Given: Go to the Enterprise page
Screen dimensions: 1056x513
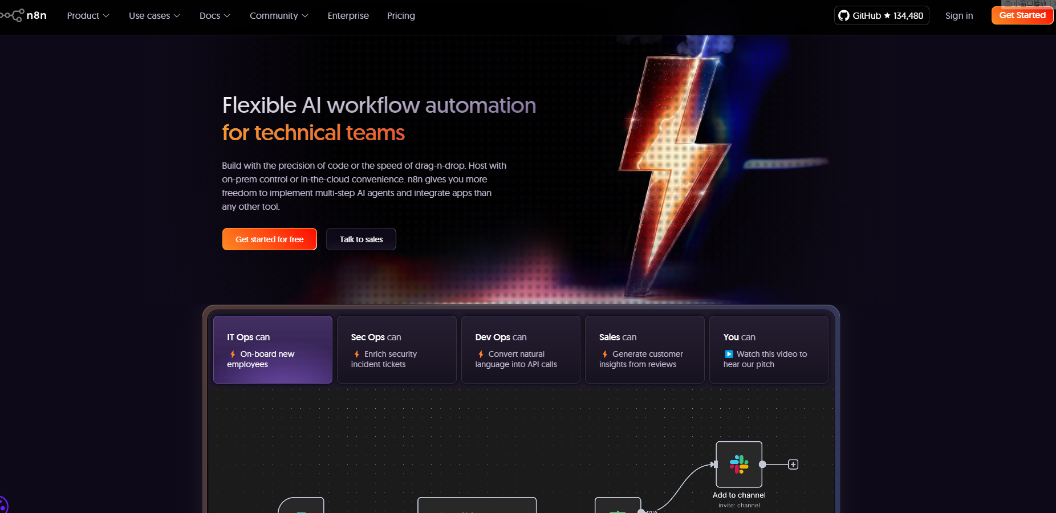Looking at the screenshot, I should pyautogui.click(x=348, y=16).
